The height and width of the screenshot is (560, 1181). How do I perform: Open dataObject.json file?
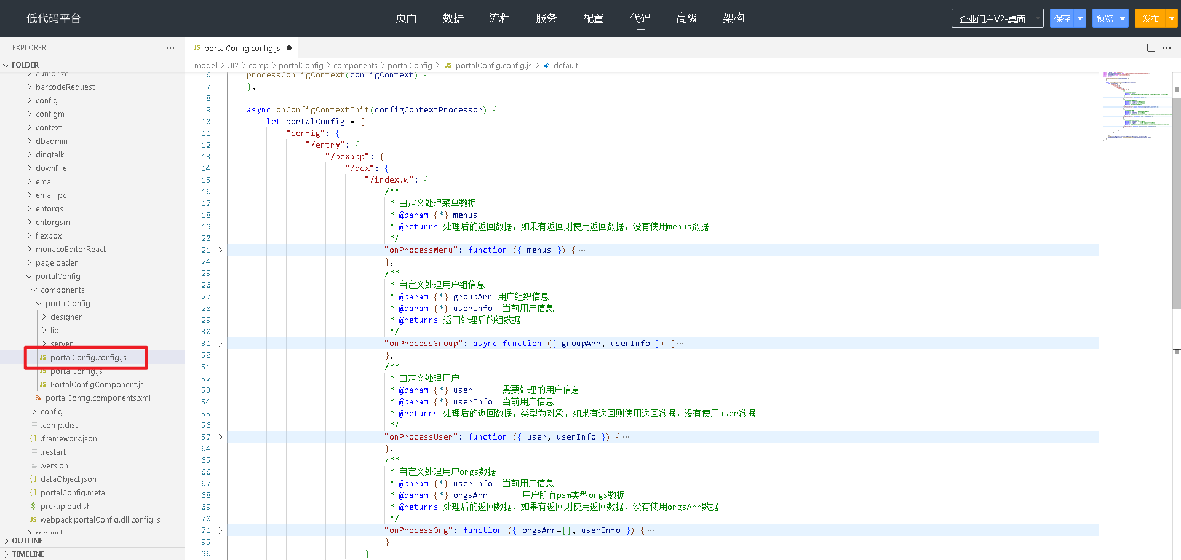pyautogui.click(x=68, y=479)
